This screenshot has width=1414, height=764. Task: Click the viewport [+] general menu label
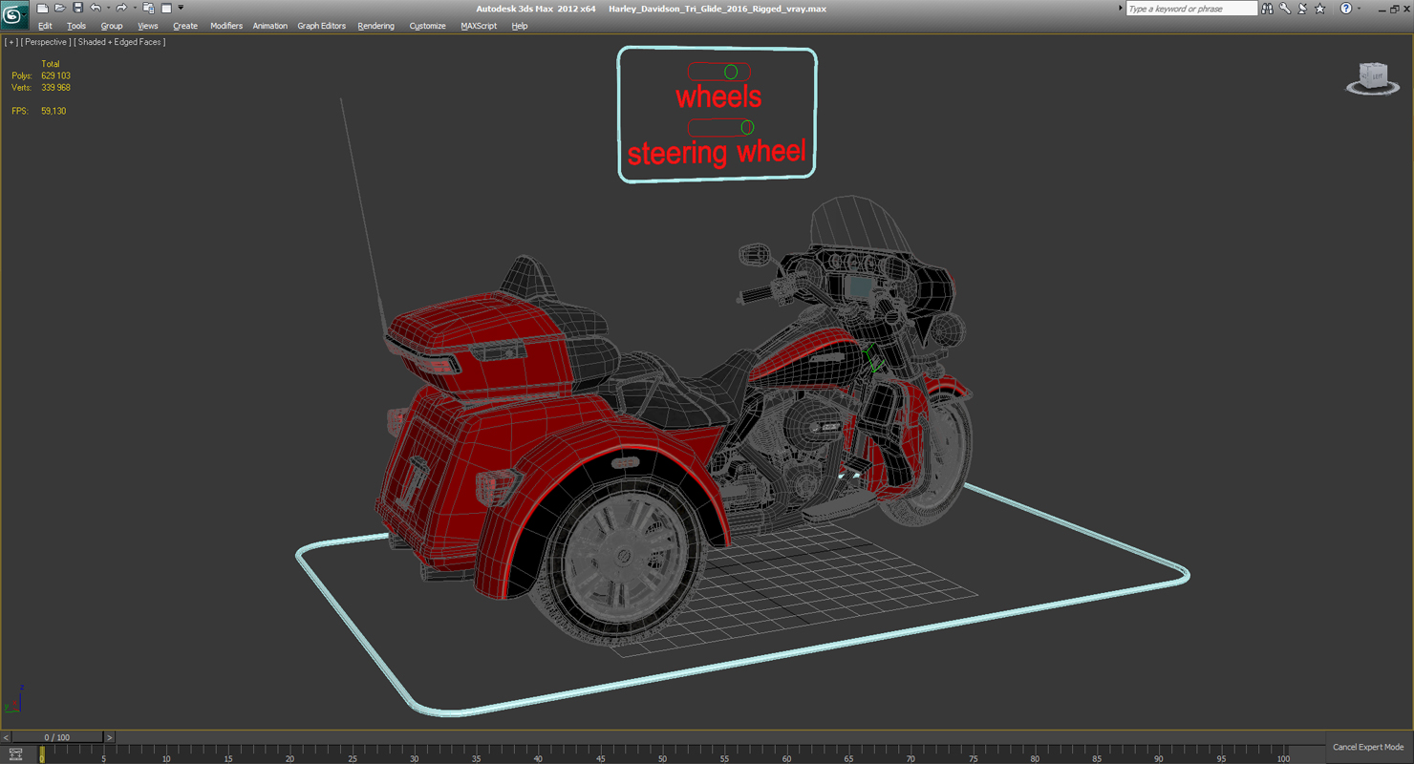(11, 42)
